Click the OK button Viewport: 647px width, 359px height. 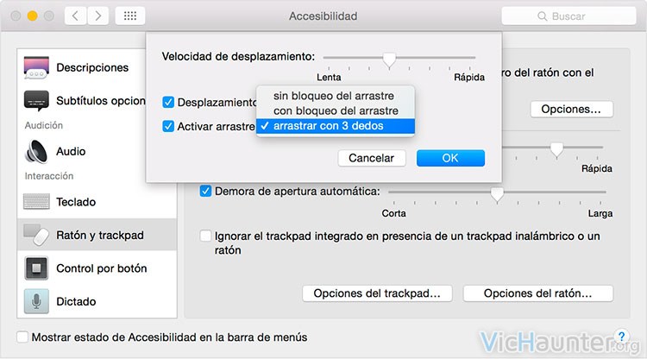coord(450,158)
